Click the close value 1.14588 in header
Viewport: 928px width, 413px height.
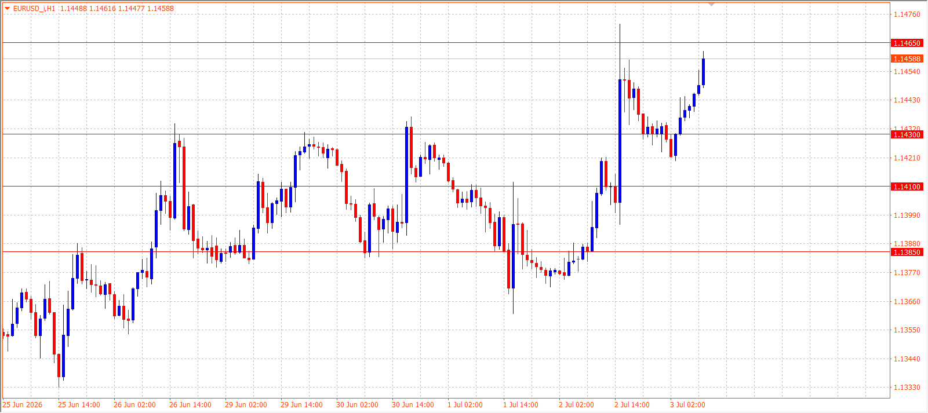161,9
